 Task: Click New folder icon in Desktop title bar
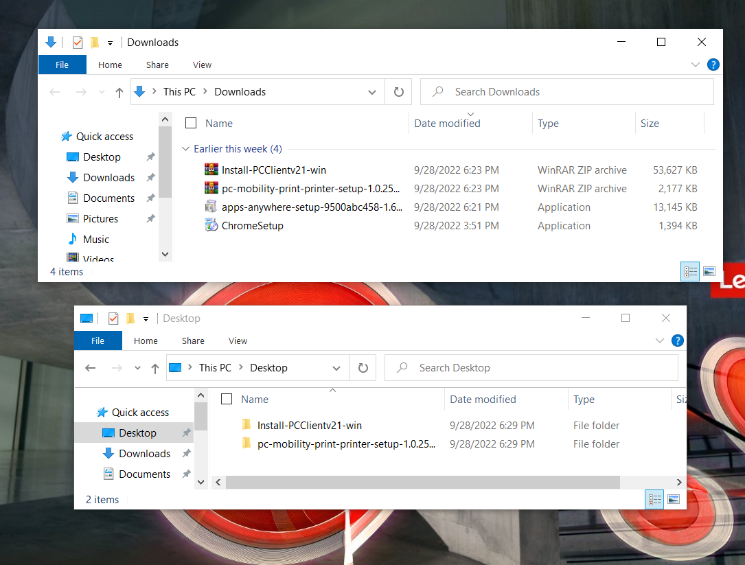point(130,319)
